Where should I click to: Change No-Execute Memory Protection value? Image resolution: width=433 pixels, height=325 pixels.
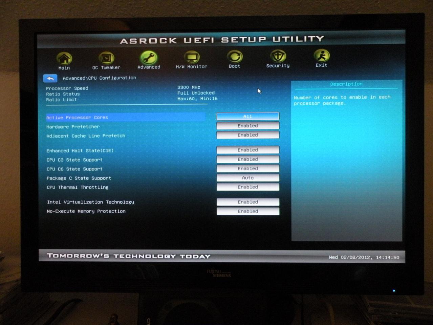[x=248, y=211]
